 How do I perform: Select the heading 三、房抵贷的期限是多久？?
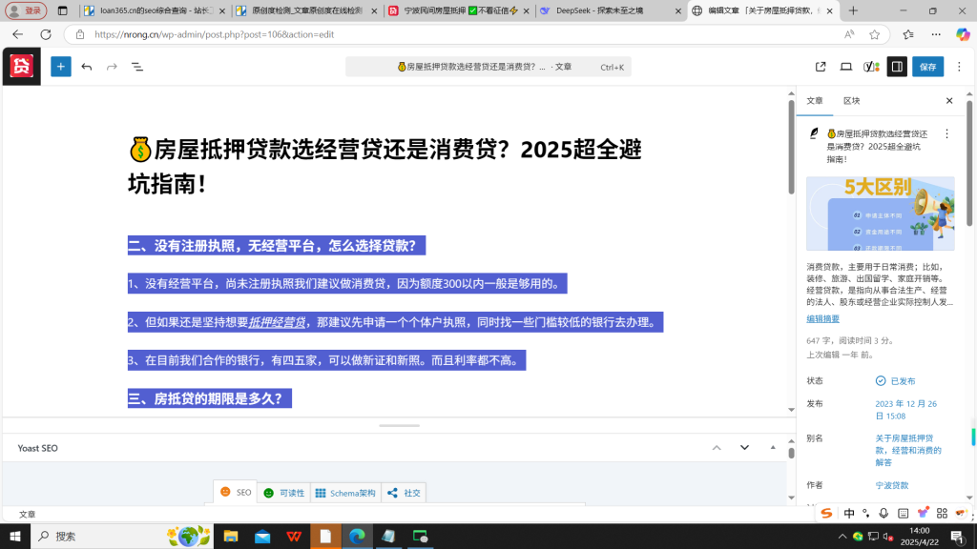(209, 398)
